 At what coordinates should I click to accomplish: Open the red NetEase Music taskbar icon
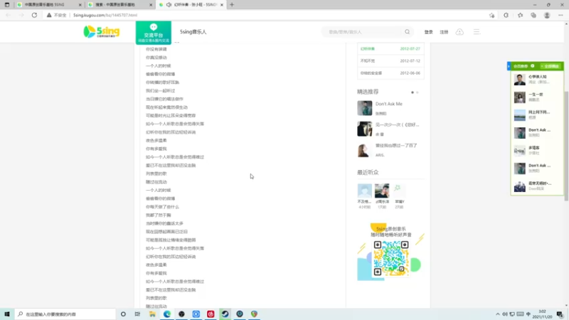pos(211,314)
